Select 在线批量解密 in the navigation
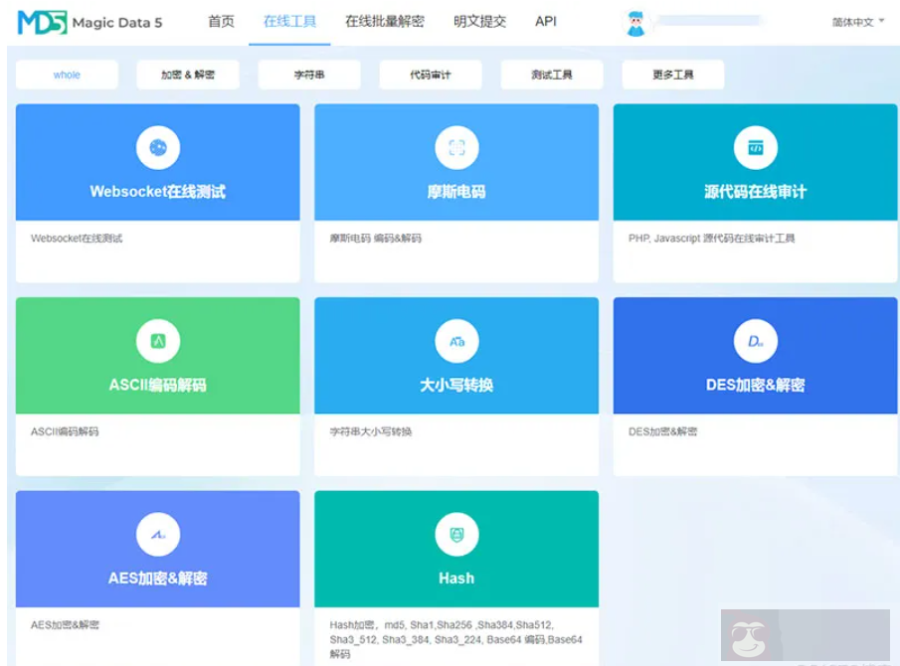Image resolution: width=900 pixels, height=666 pixels. (x=387, y=21)
